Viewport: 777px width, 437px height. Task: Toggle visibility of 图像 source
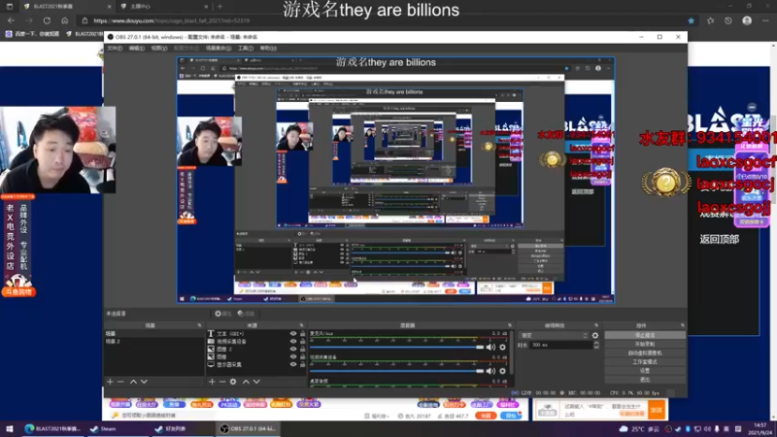click(293, 356)
